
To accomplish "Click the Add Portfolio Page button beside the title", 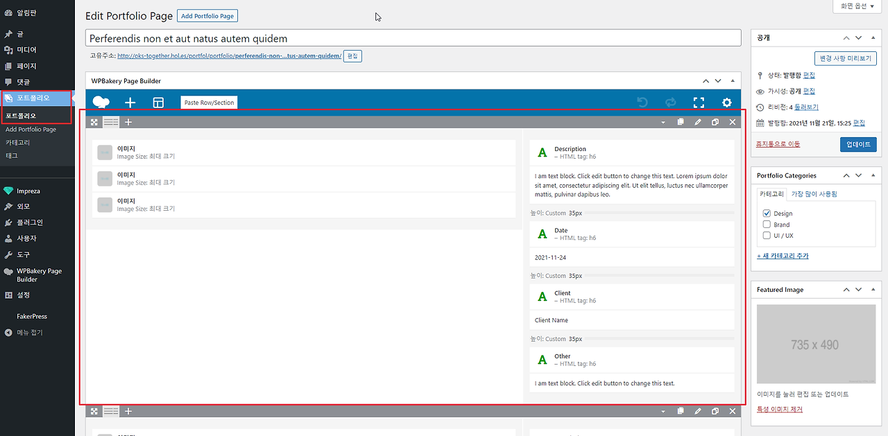I will point(207,15).
